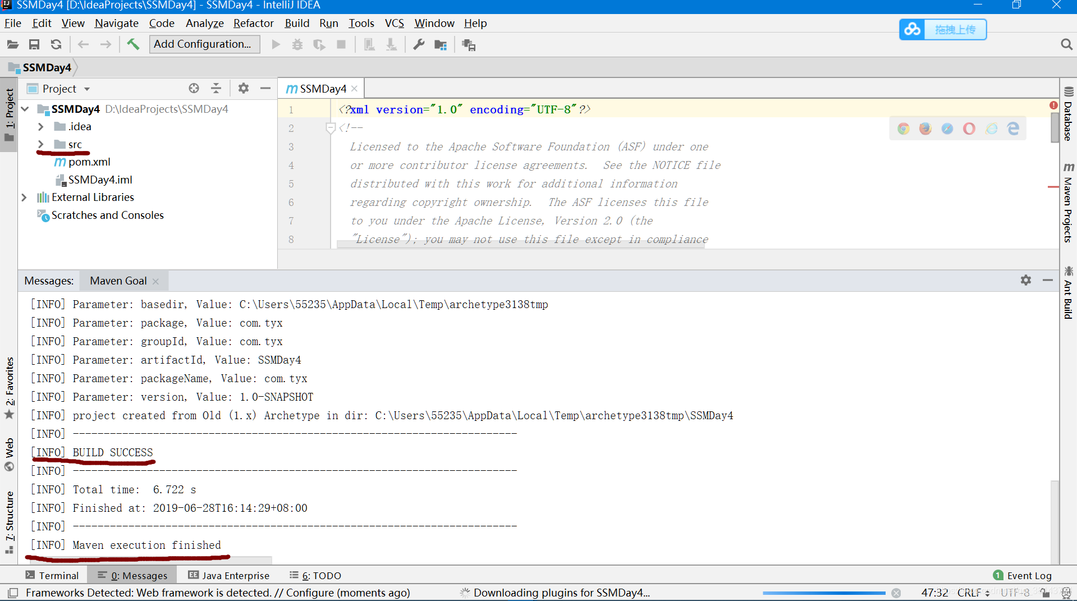Open Project Structure toolbar icon
Viewport: 1077px width, 601px height.
[441, 44]
